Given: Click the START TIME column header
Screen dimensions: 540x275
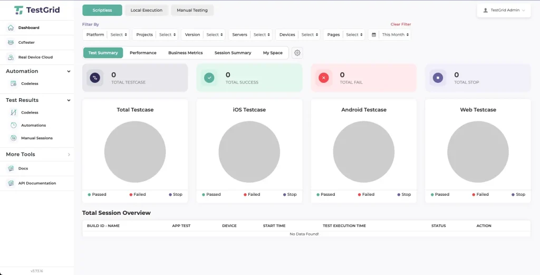Looking at the screenshot, I should click(x=274, y=226).
